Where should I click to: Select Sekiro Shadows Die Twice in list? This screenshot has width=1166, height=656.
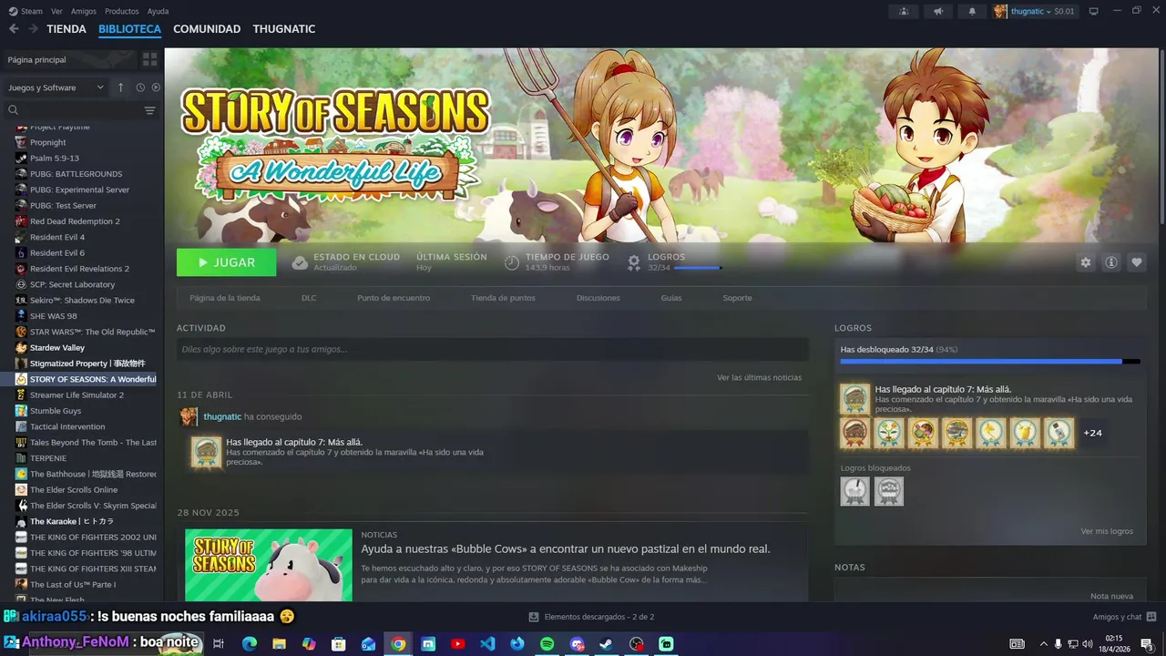[82, 300]
